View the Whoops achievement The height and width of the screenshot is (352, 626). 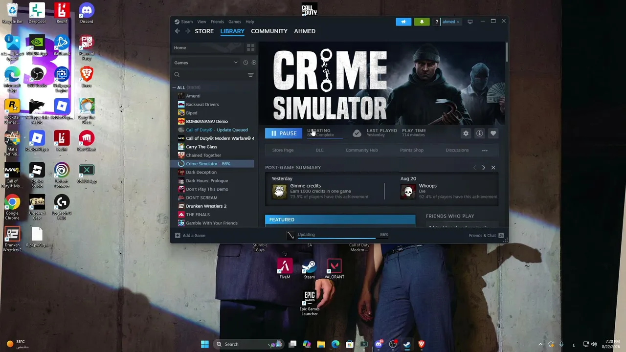[449, 191]
